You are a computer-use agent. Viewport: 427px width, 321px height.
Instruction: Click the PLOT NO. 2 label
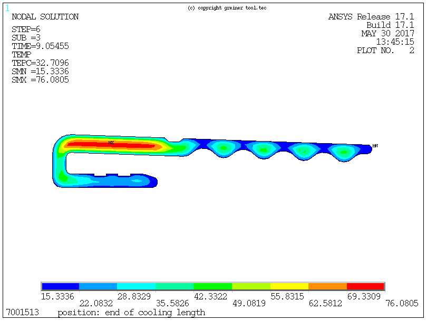pos(385,51)
